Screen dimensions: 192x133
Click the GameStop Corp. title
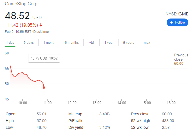[22, 4]
